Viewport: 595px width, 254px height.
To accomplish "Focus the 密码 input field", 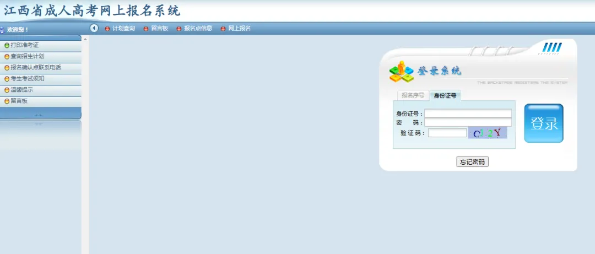I will pos(468,122).
